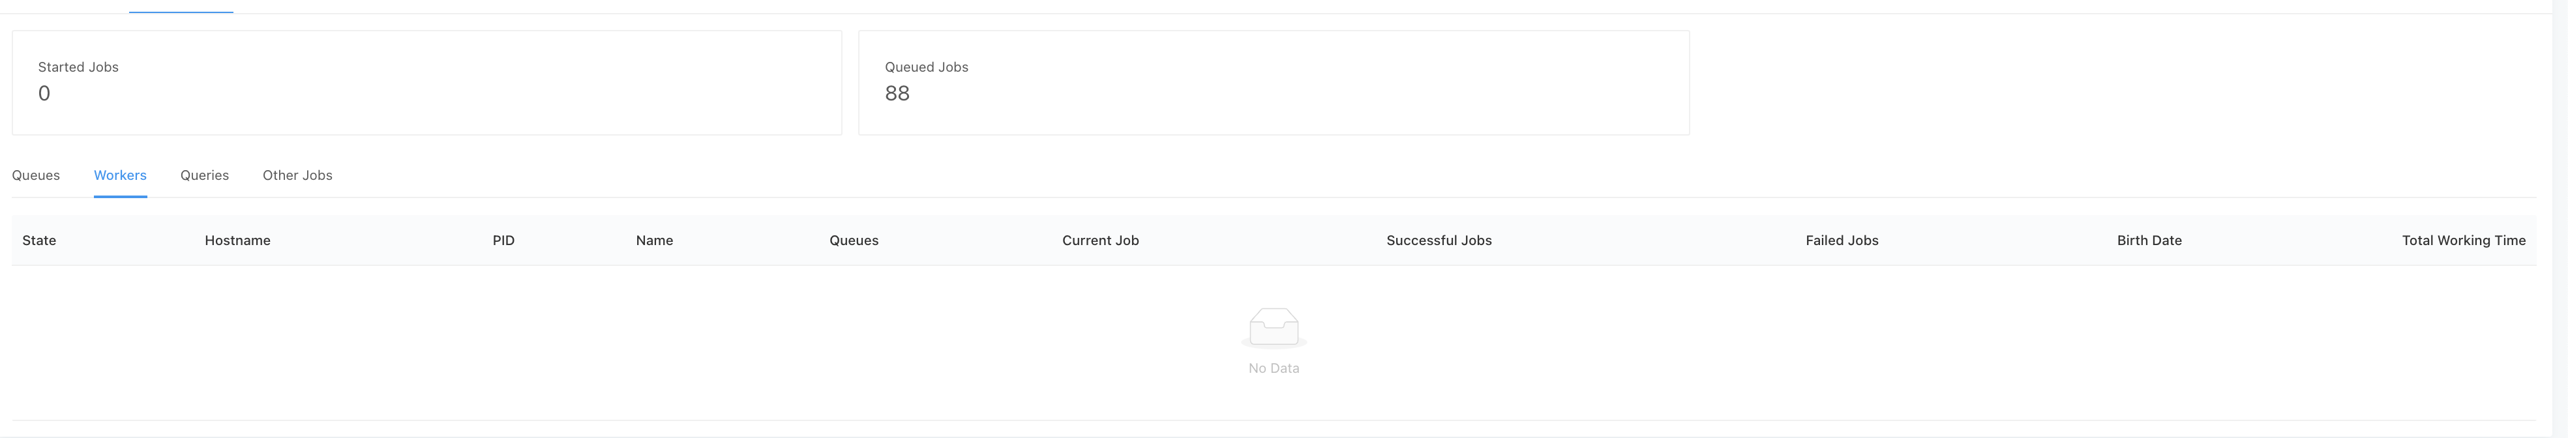The image size is (2568, 438).
Task: Click the Total Working Time column header
Action: [2463, 241]
